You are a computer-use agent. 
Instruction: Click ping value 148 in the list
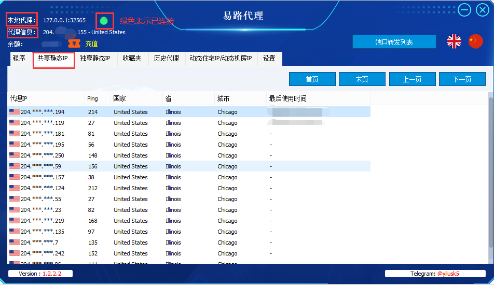coord(93,155)
